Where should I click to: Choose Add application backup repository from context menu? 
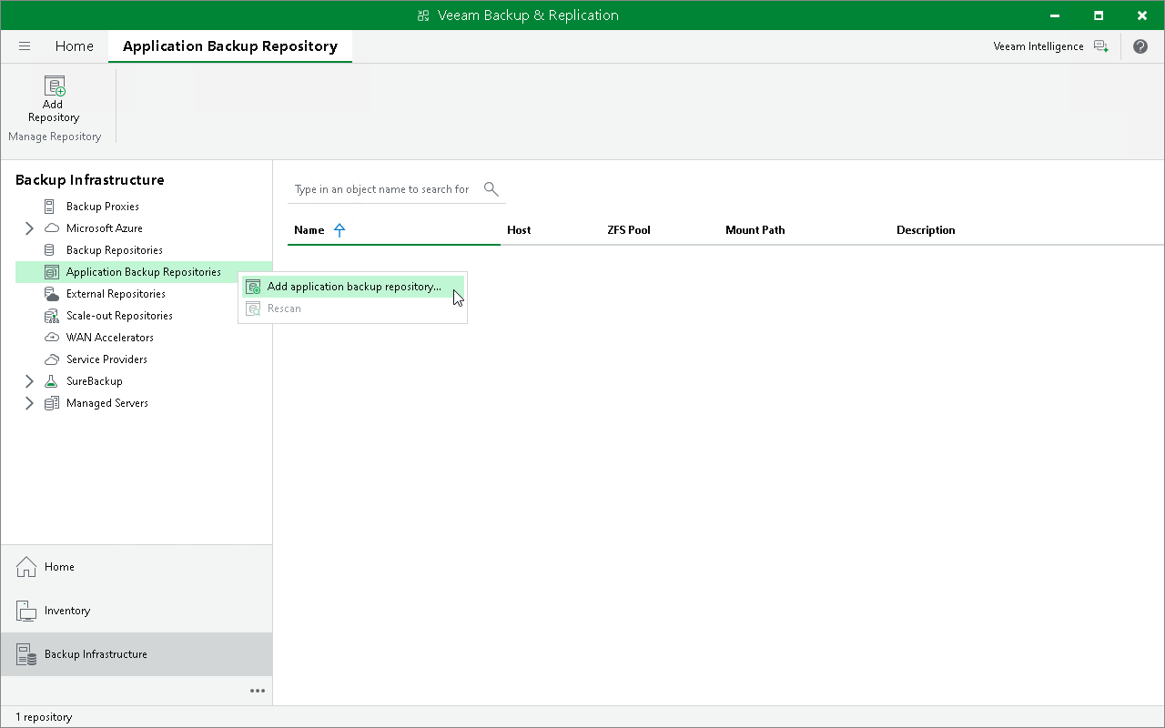(353, 287)
